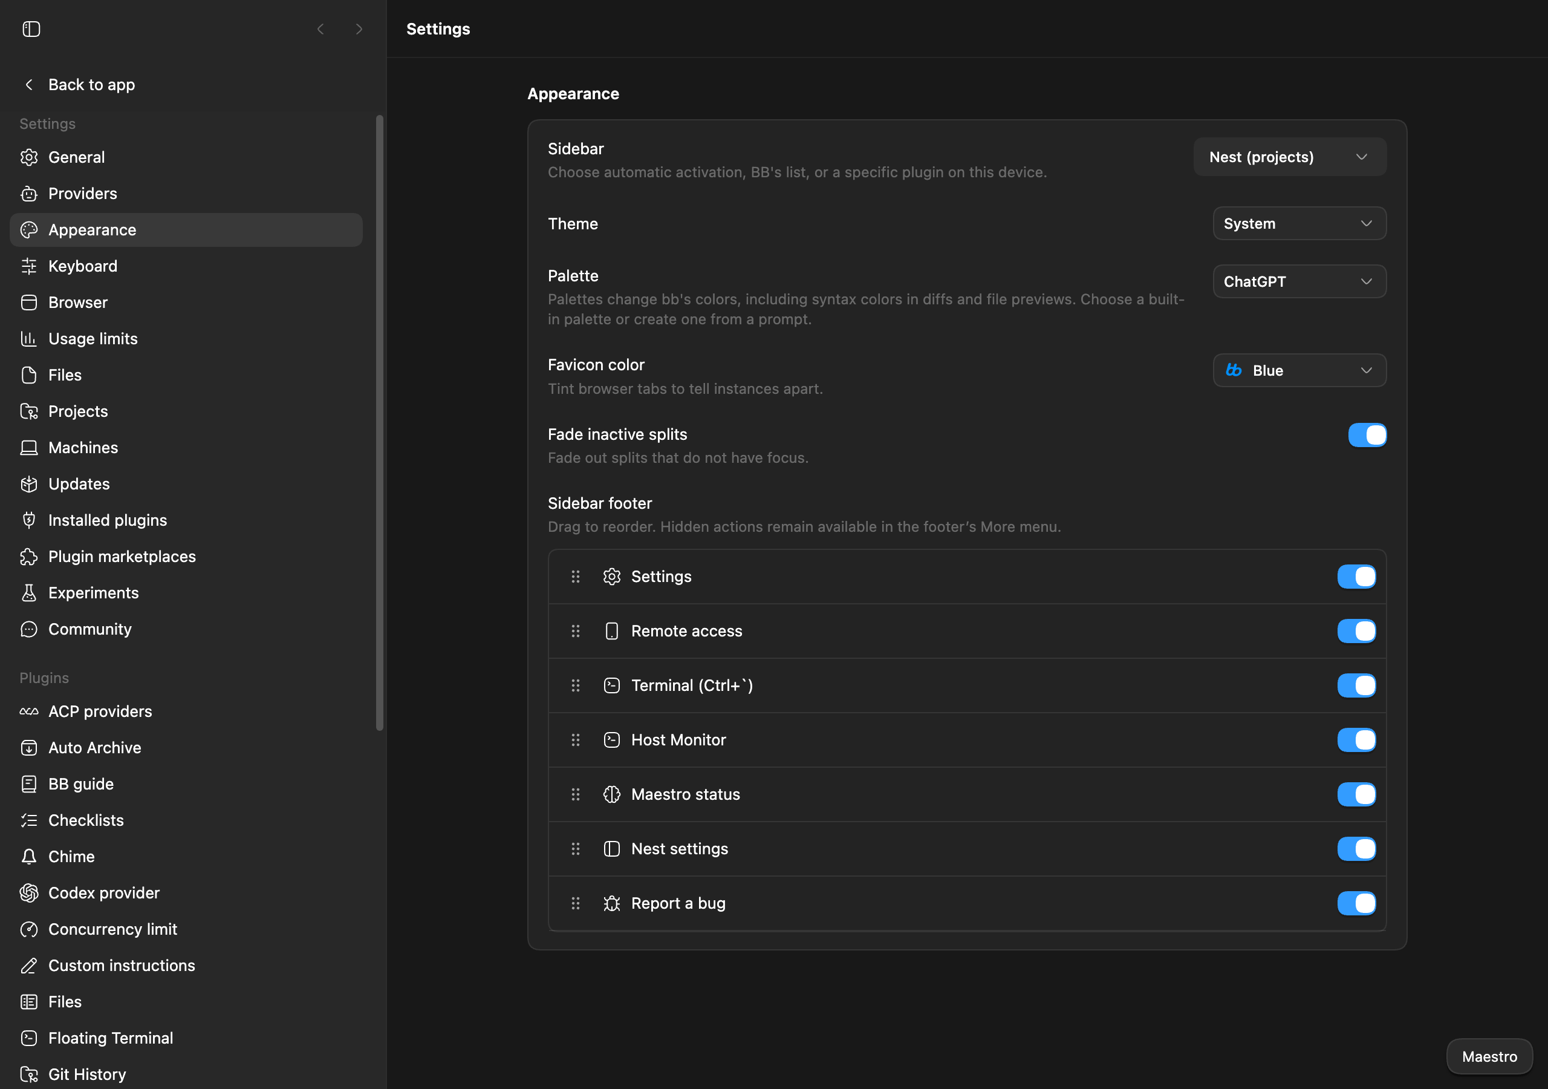This screenshot has height=1089, width=1548.
Task: Toggle Terminal (Ctrl+`) footer action
Action: [1356, 685]
